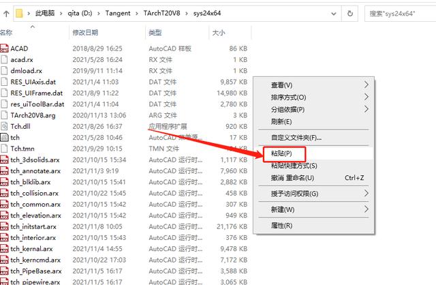This screenshot has width=436, height=285.
Task: Click the search box for sys24x64
Action: [x=400, y=14]
